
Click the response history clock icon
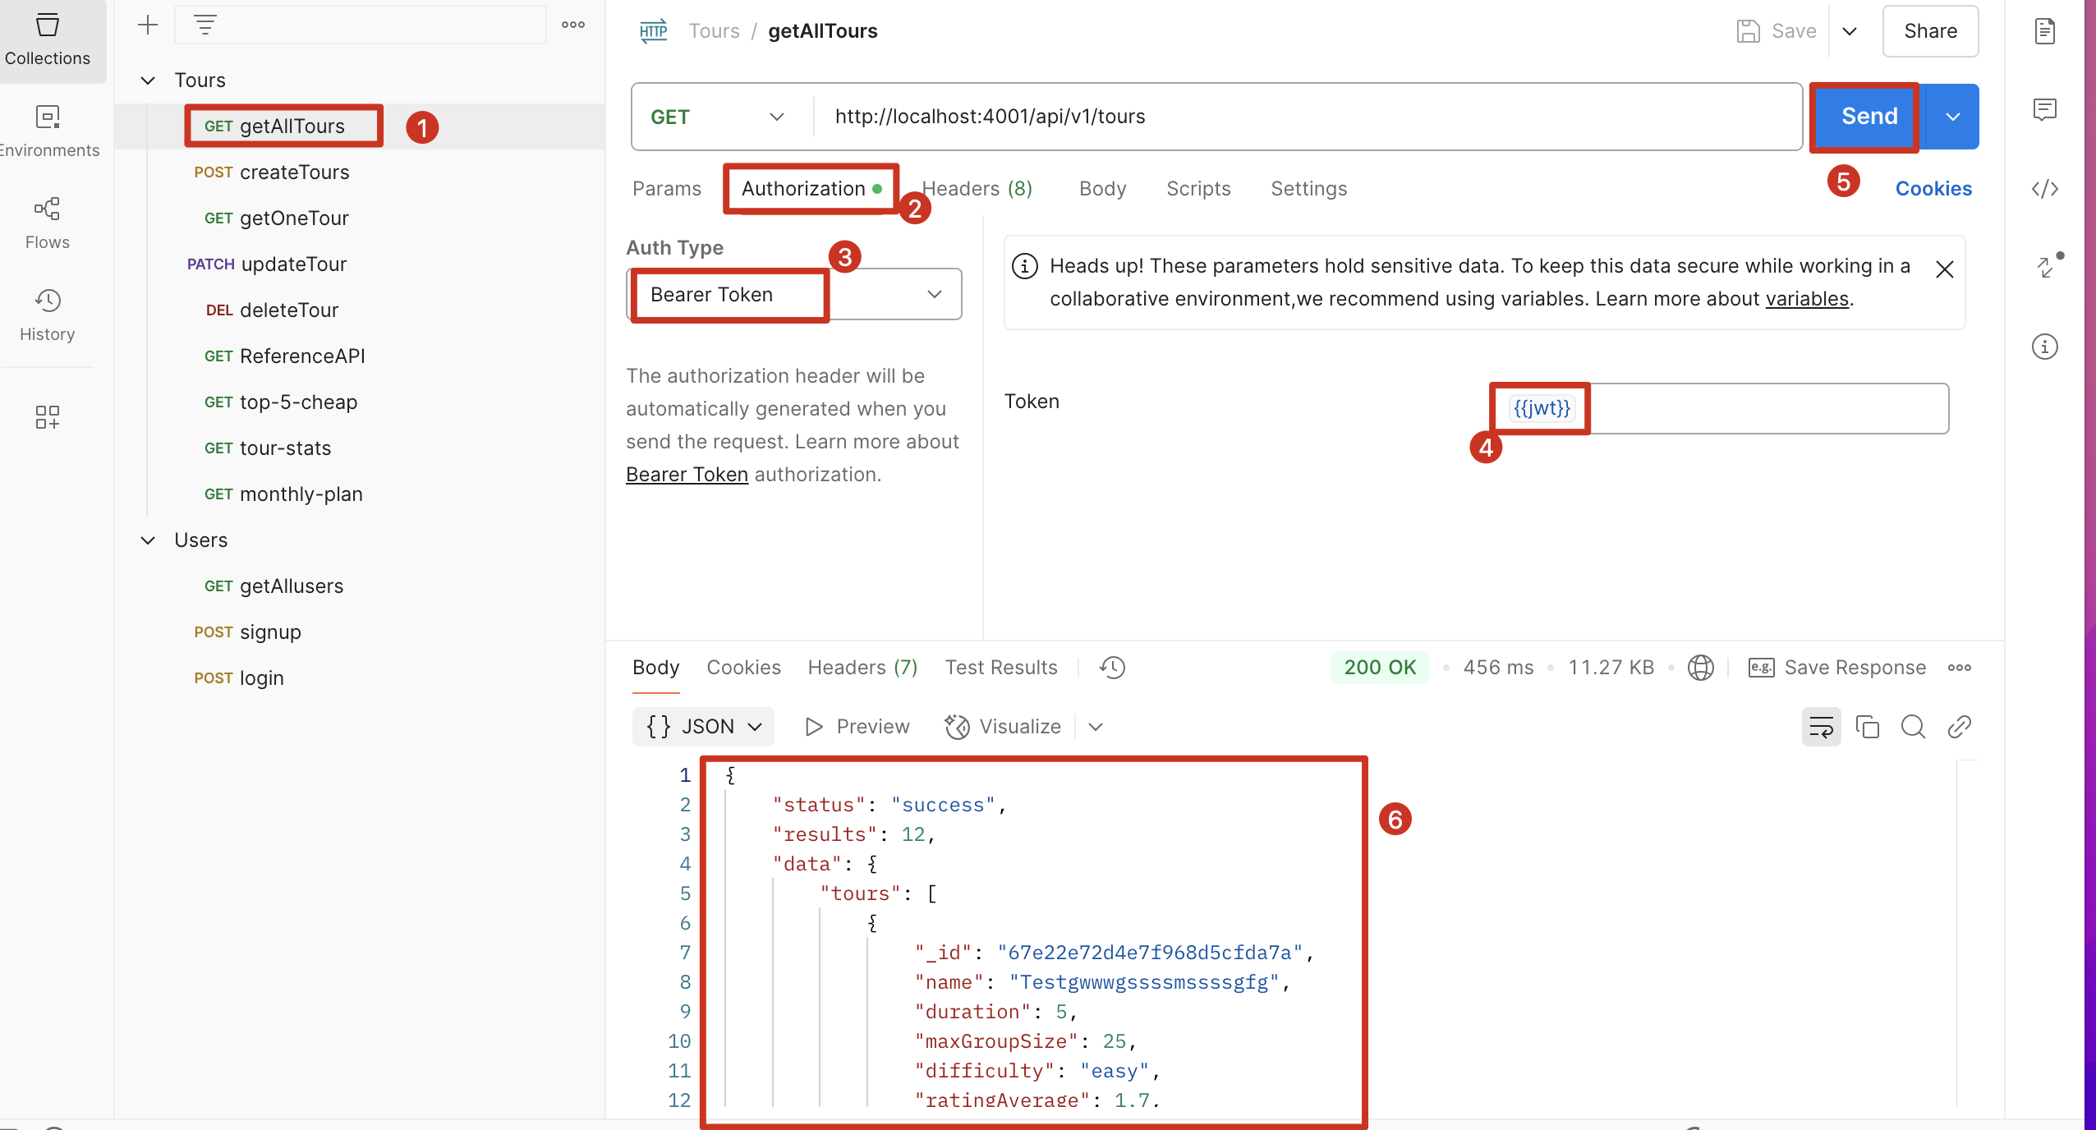[1112, 668]
